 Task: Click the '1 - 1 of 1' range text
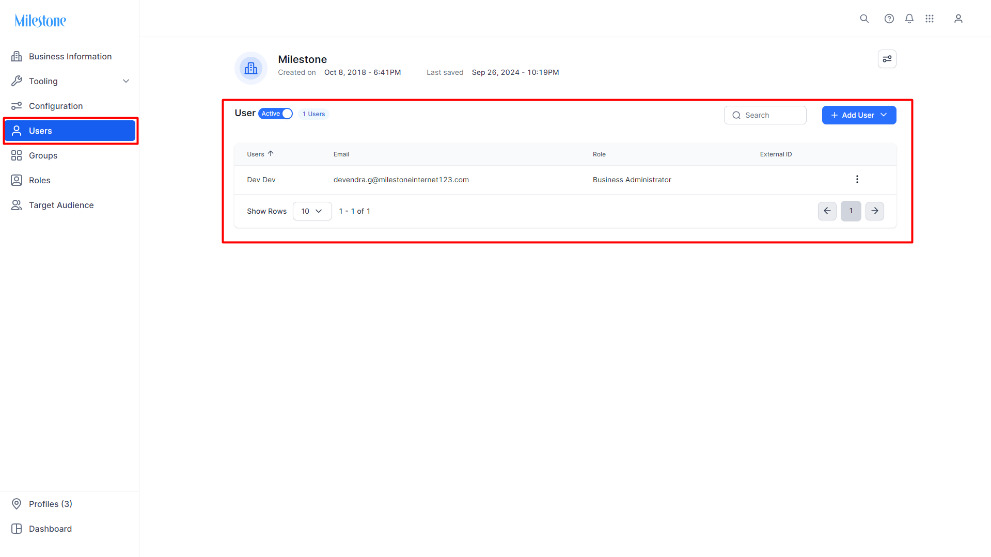354,211
